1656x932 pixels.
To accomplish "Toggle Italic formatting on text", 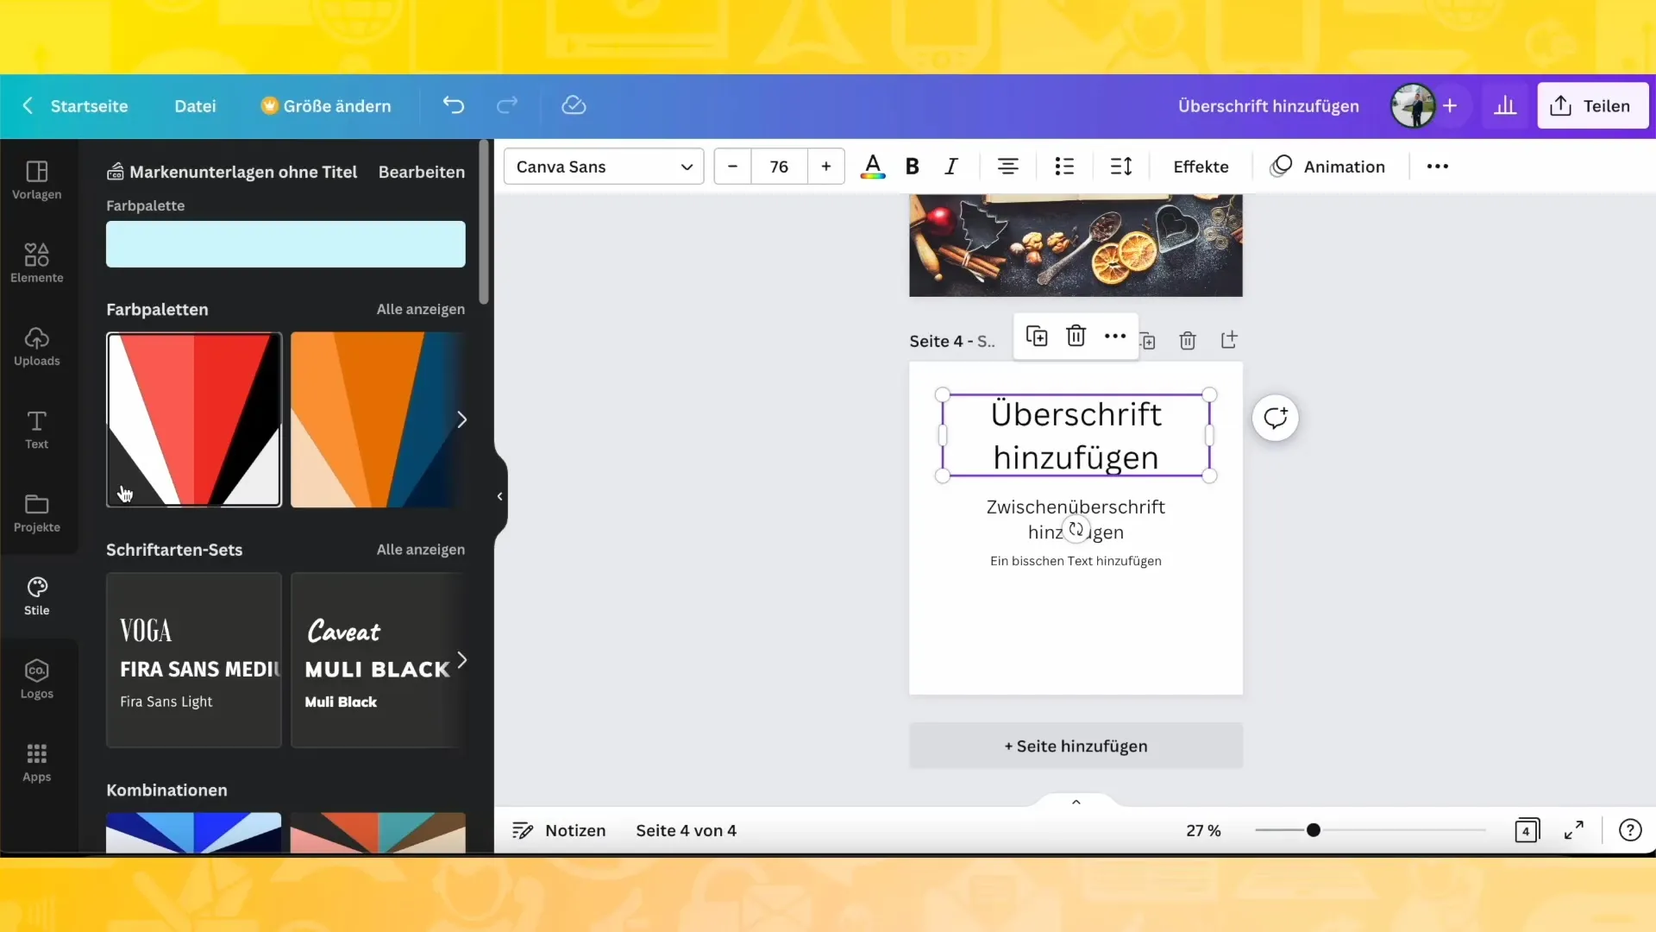I will (950, 167).
